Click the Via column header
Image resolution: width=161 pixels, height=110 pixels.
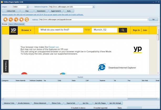50,80
